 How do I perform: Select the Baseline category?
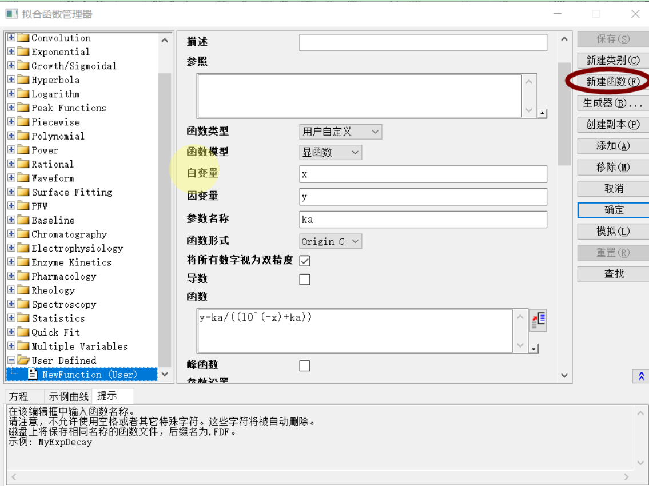[53, 220]
